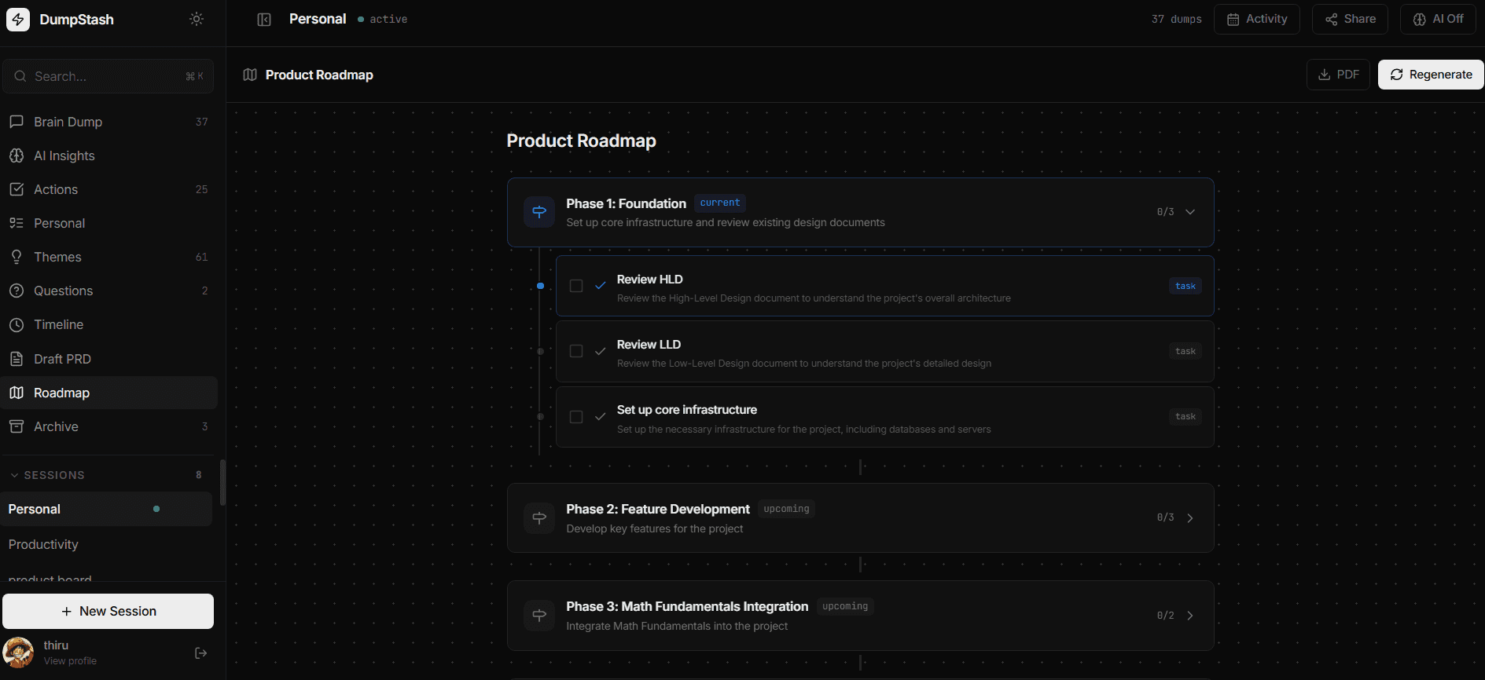The height and width of the screenshot is (680, 1485).
Task: Click the Activity button
Action: tap(1257, 19)
